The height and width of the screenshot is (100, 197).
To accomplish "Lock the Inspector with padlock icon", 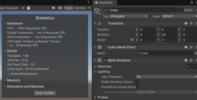I will click(x=192, y=2).
